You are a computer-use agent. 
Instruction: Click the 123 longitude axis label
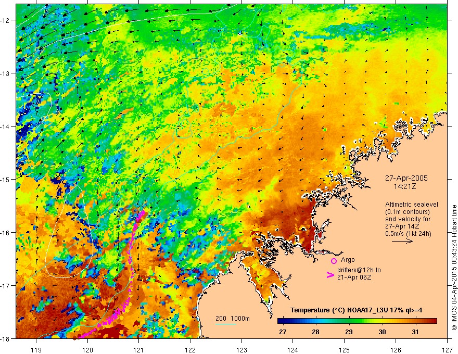(242, 350)
